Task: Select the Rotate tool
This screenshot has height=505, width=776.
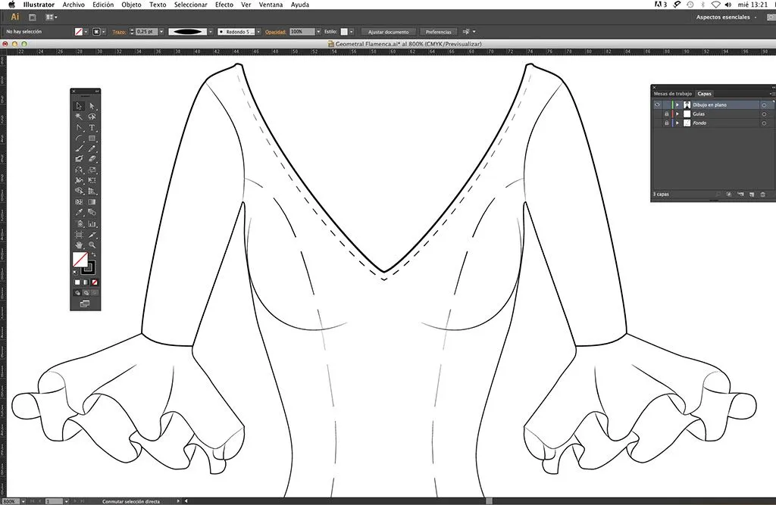Action: pos(79,170)
